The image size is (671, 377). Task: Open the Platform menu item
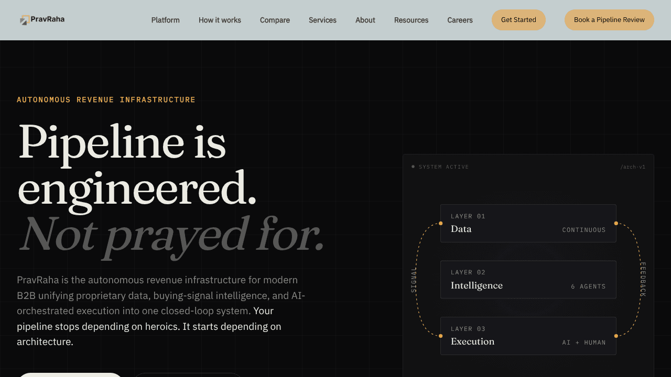click(166, 20)
